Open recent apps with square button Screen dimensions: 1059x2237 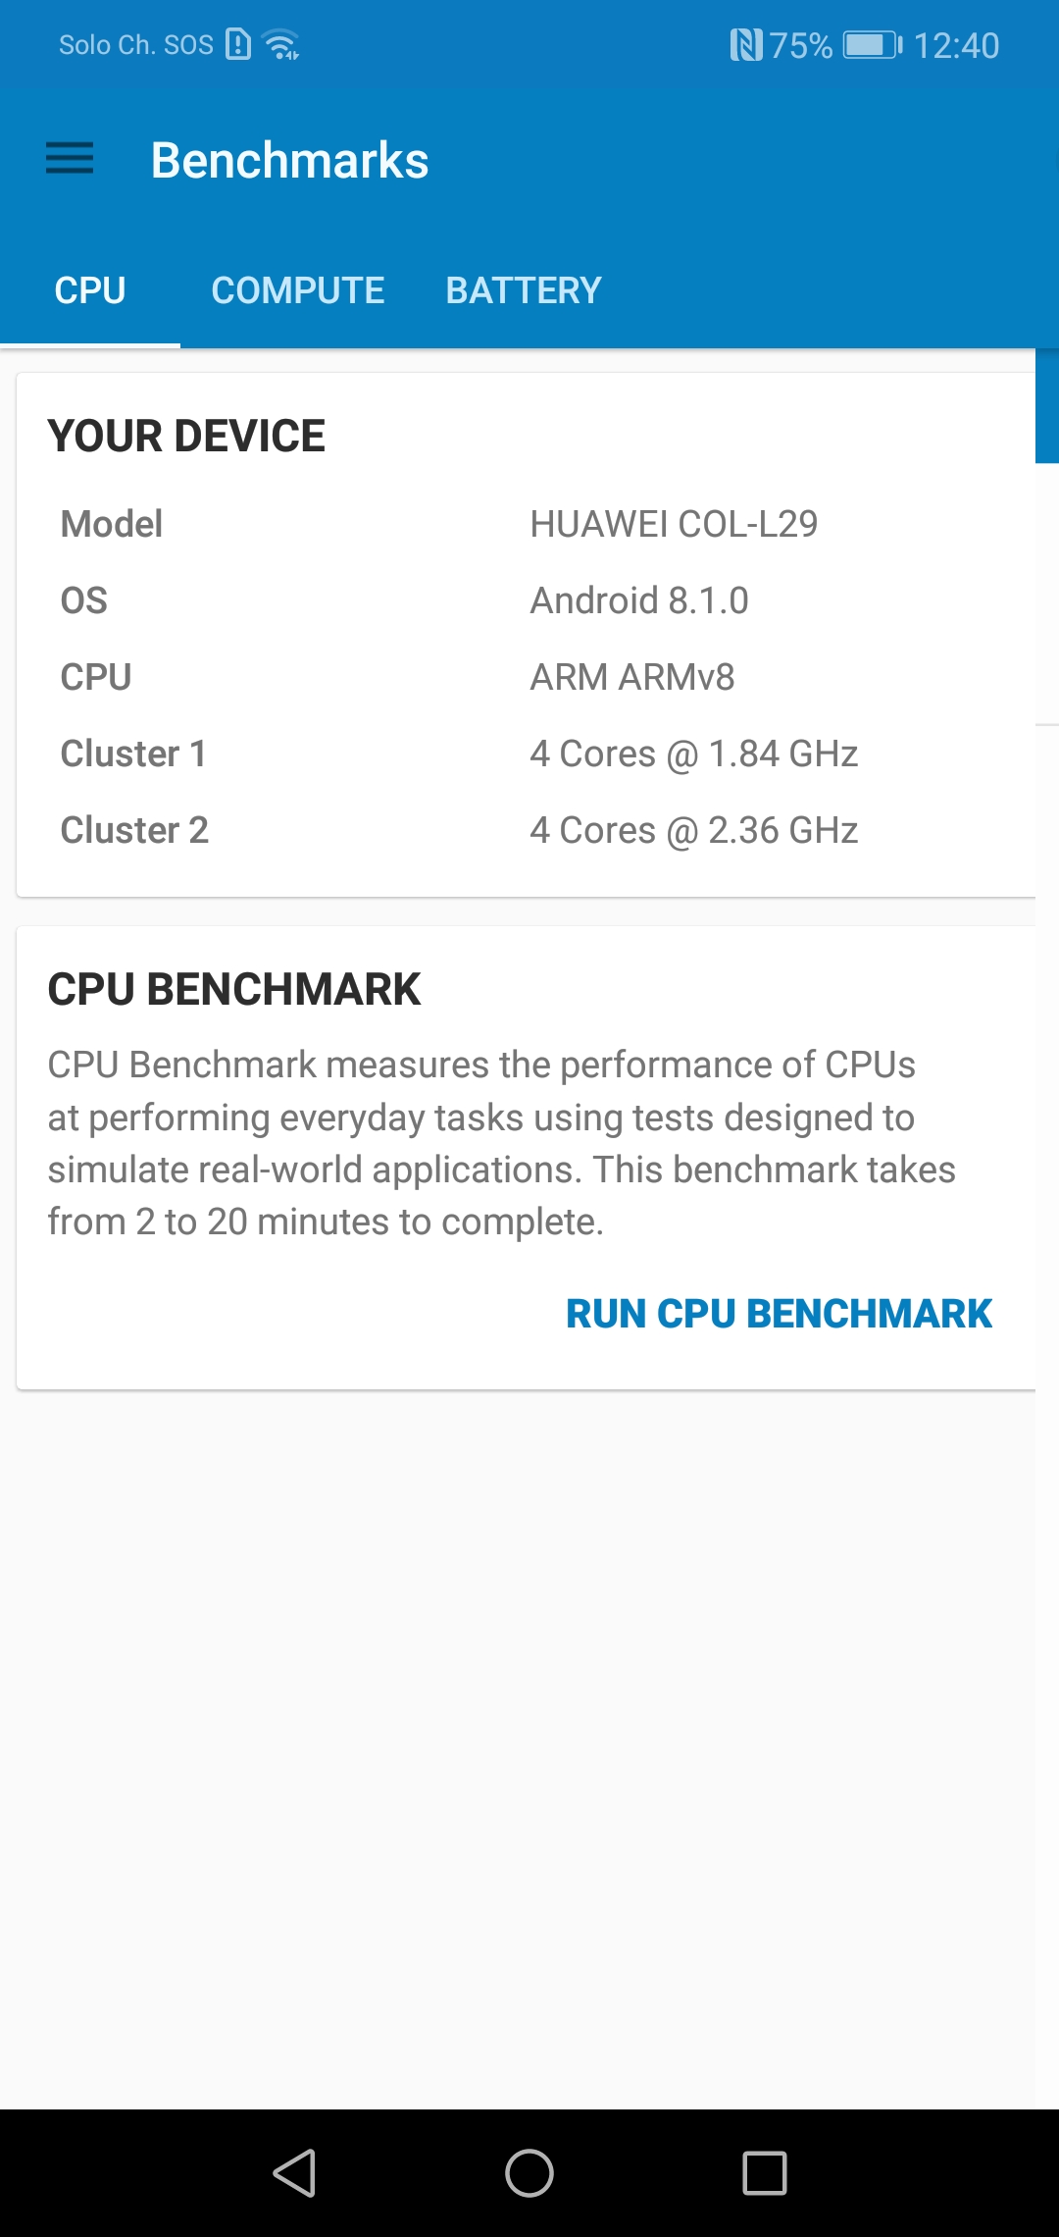(765, 2172)
